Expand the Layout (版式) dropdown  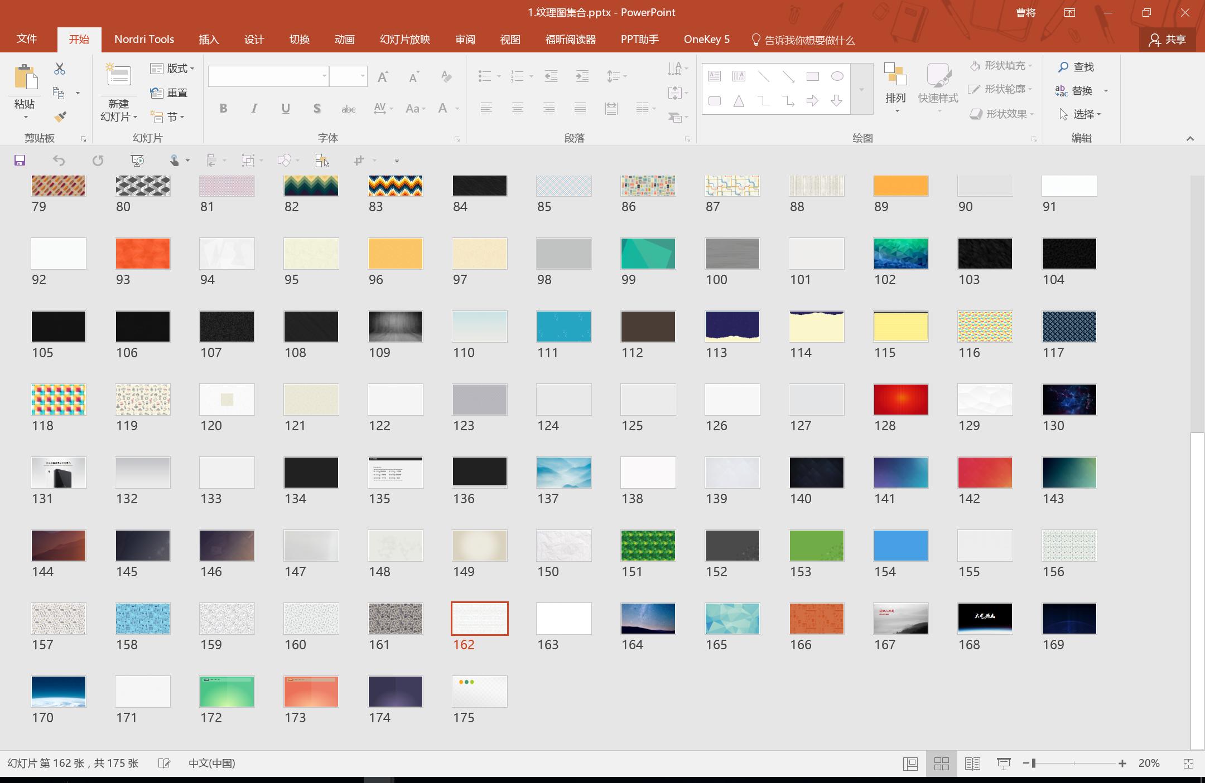(173, 68)
